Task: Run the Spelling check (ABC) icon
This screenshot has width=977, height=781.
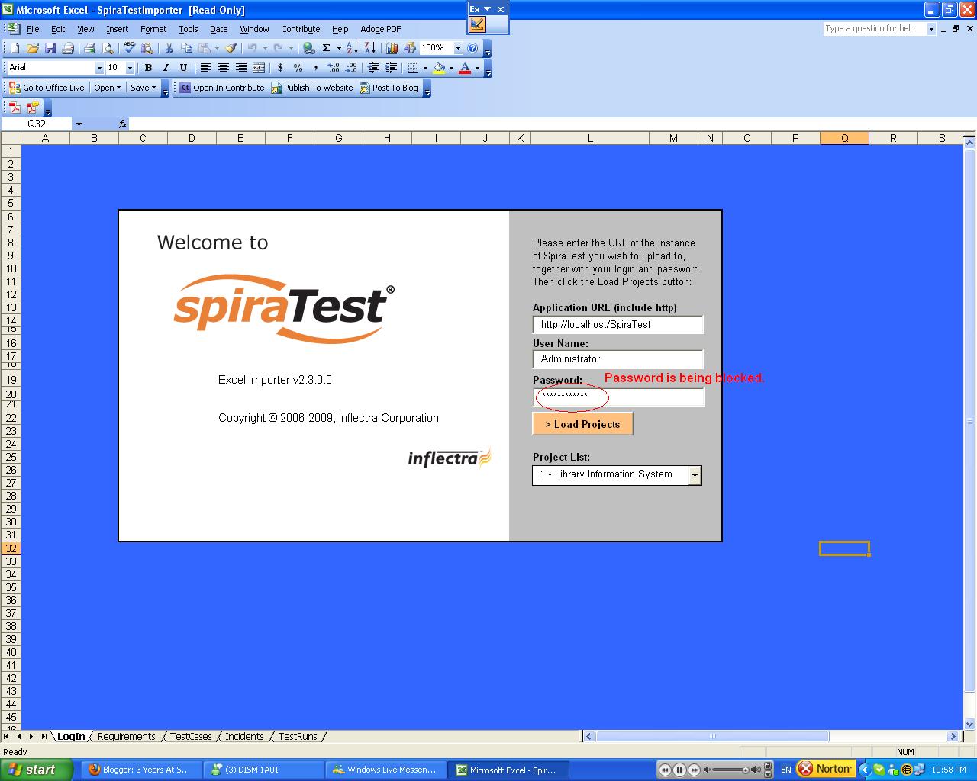Action: click(x=129, y=48)
